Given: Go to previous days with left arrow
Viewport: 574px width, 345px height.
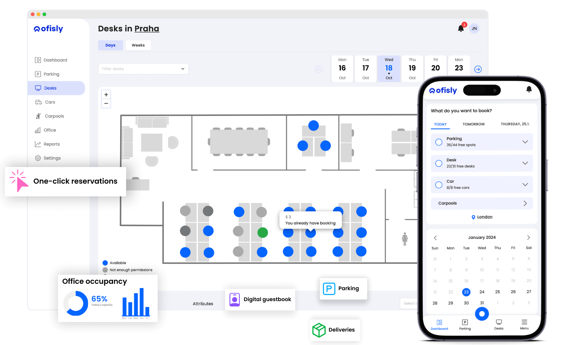Looking at the screenshot, I should (319, 69).
